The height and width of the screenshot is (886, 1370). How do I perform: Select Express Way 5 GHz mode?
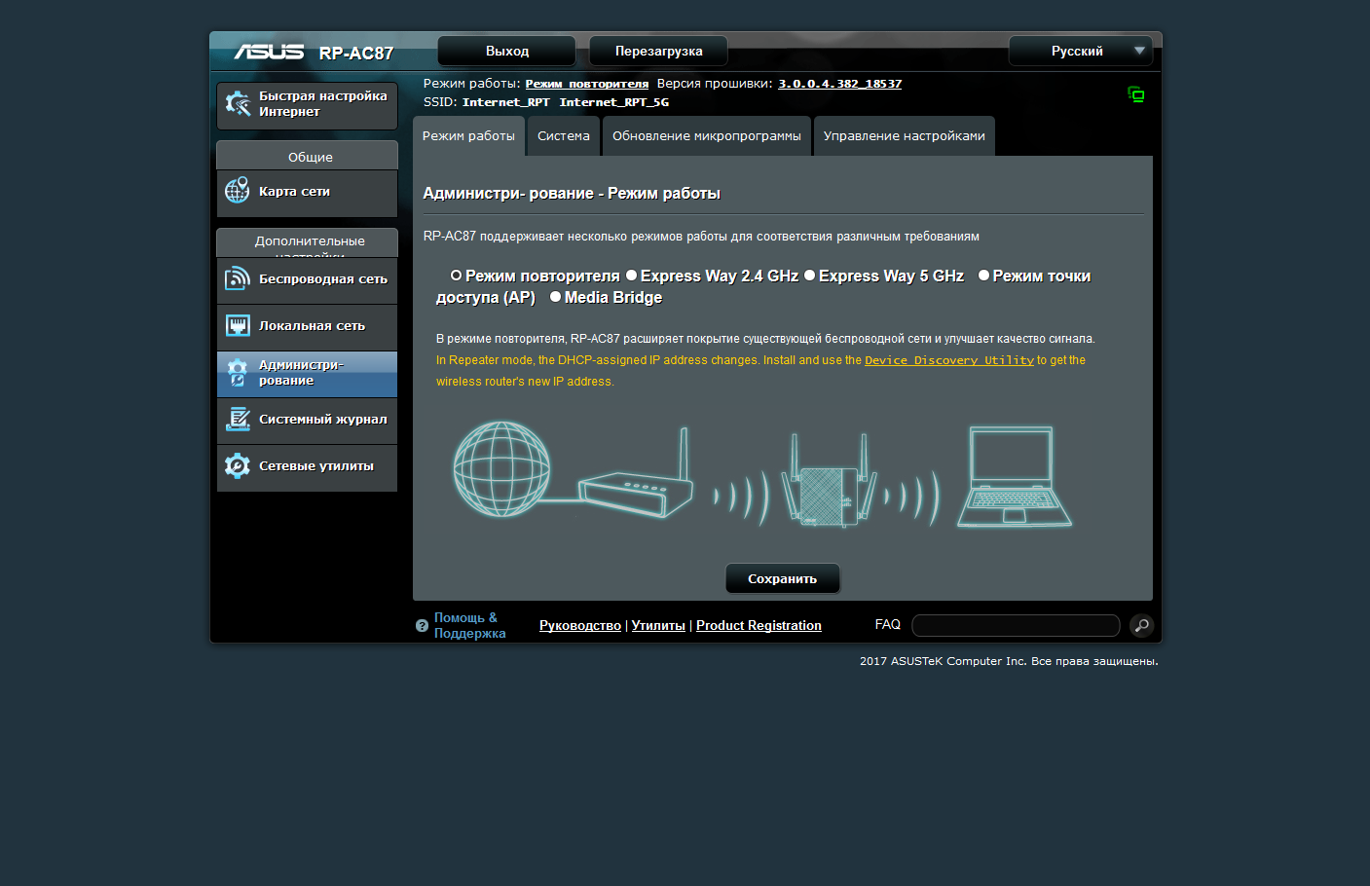(x=809, y=276)
